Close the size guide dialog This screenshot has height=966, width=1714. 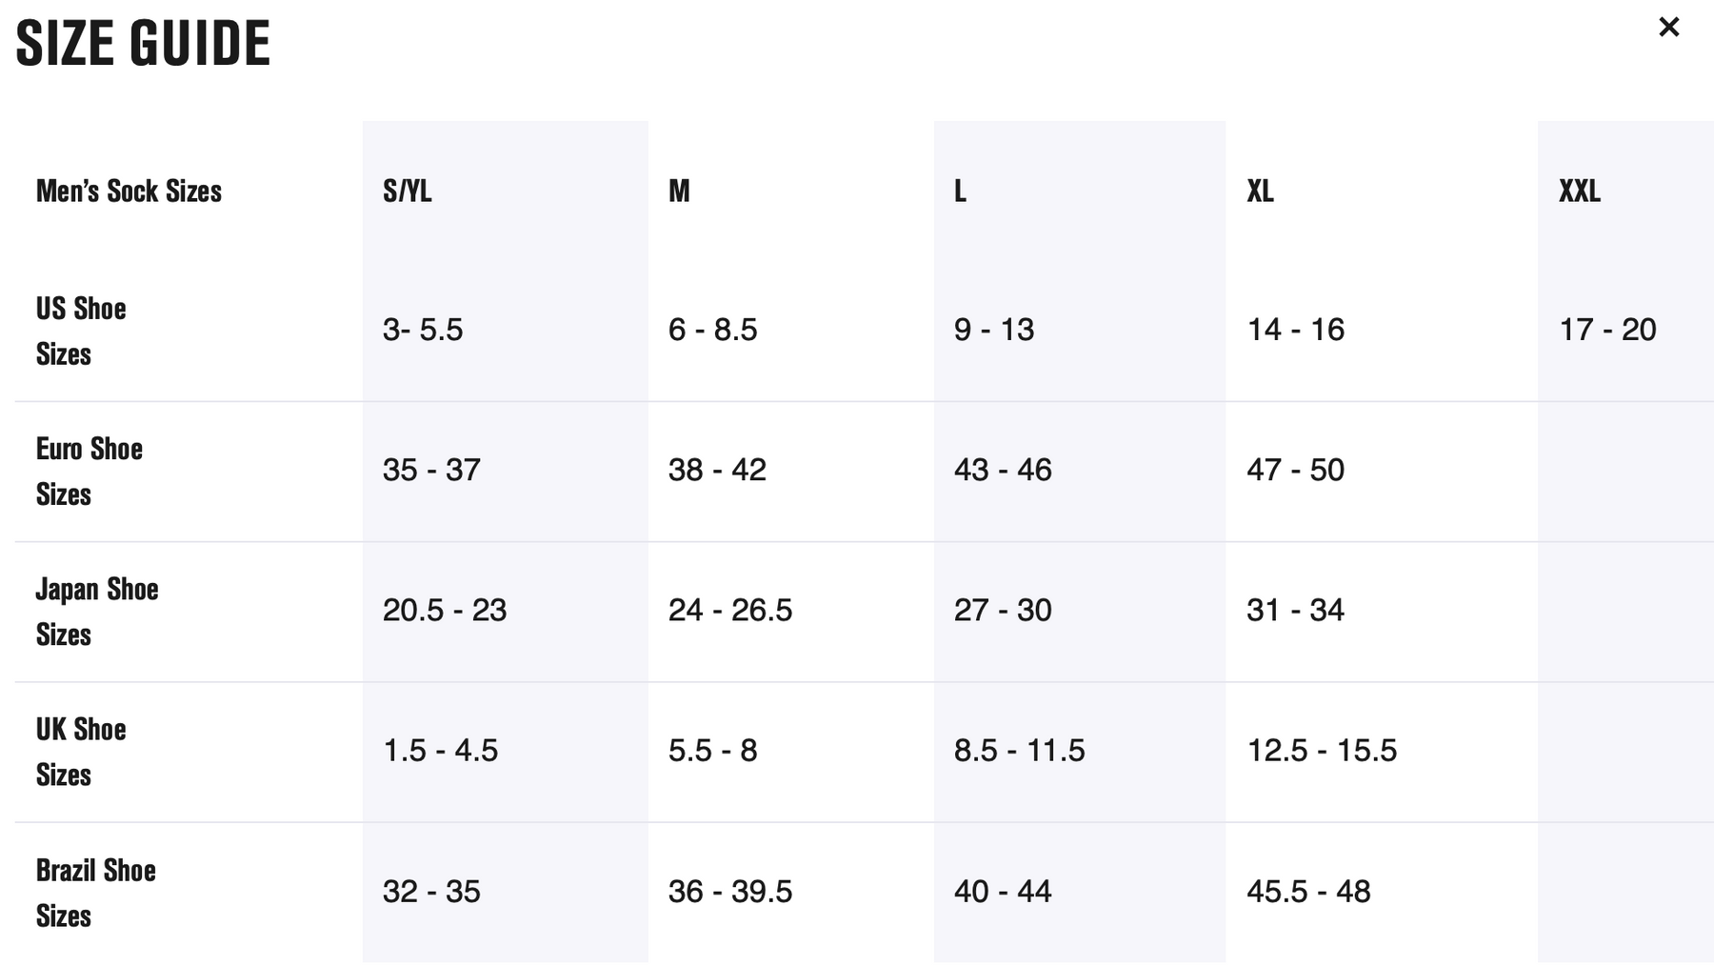point(1668,27)
